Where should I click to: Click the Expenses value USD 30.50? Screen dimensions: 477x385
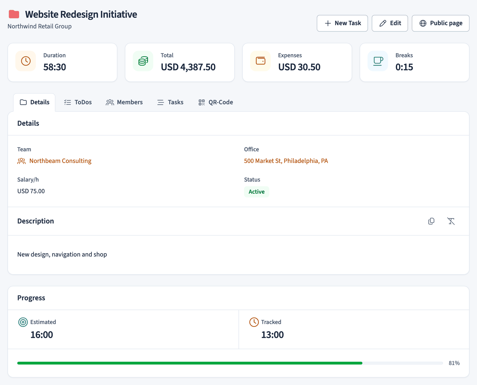299,67
